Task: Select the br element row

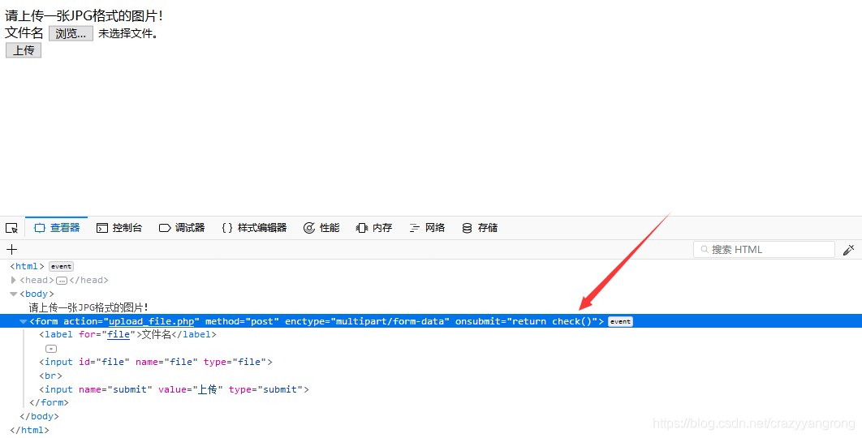Action: pyautogui.click(x=50, y=376)
